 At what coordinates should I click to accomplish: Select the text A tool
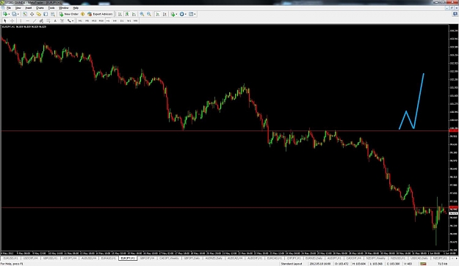pos(55,21)
